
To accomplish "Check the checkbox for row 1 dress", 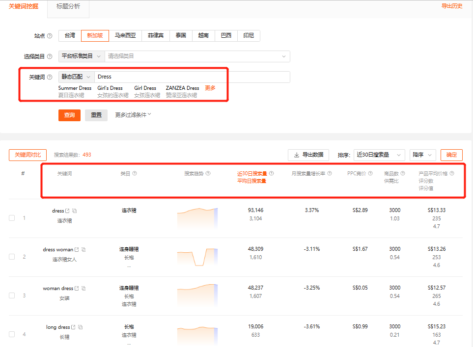I will click(12, 218).
